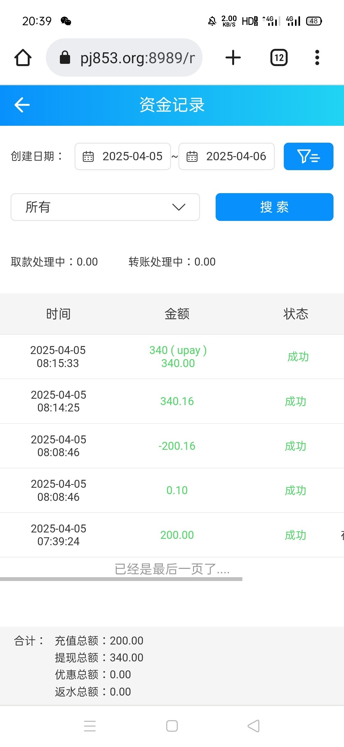Open the 2025-04-05 start date picker

tap(132, 156)
